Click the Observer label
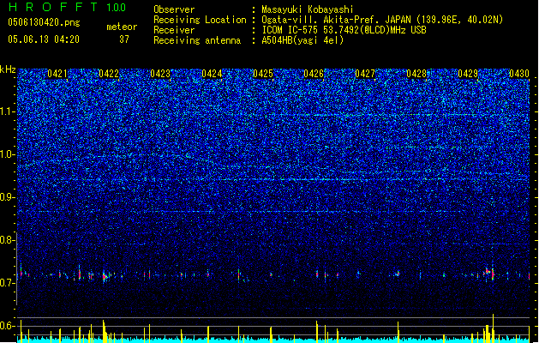 174,9
